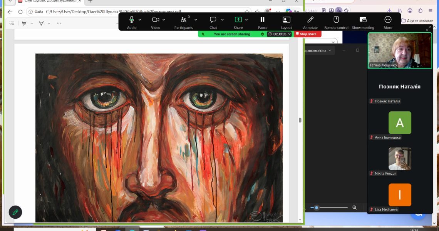Pause the screen share
439x231 pixels.
[262, 22]
